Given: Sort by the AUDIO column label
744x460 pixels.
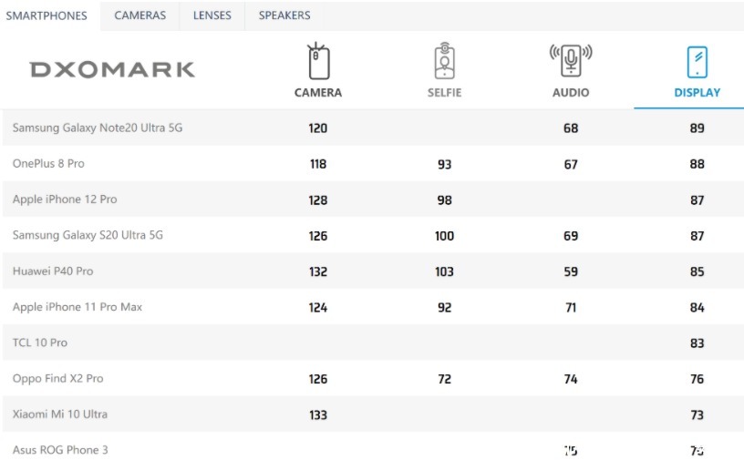Looking at the screenshot, I should coord(571,93).
